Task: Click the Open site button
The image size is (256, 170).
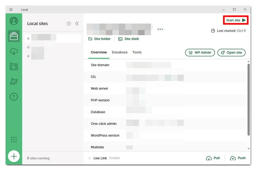Action: point(231,53)
